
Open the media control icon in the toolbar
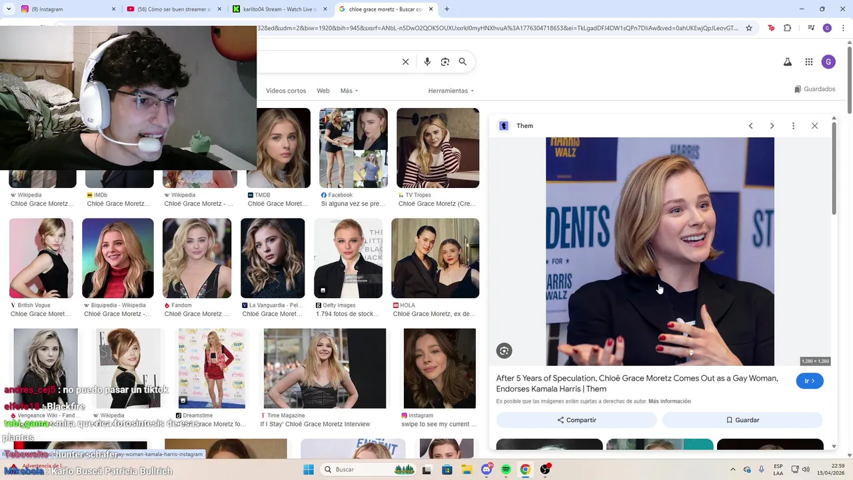[811, 28]
